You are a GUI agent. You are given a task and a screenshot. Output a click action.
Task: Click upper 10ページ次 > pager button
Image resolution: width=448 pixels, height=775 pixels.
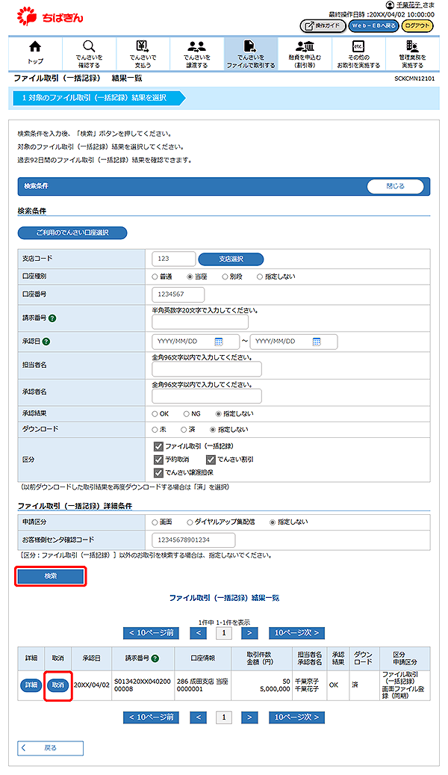click(x=297, y=633)
